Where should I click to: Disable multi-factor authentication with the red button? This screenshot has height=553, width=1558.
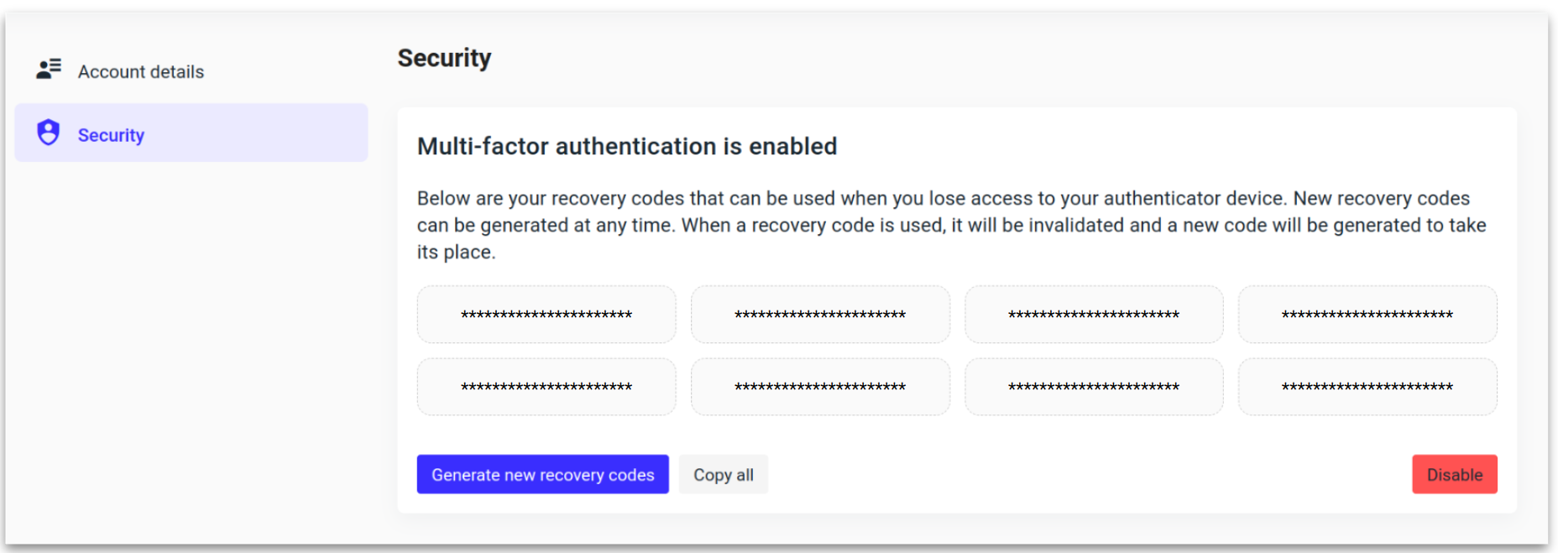pos(1454,474)
